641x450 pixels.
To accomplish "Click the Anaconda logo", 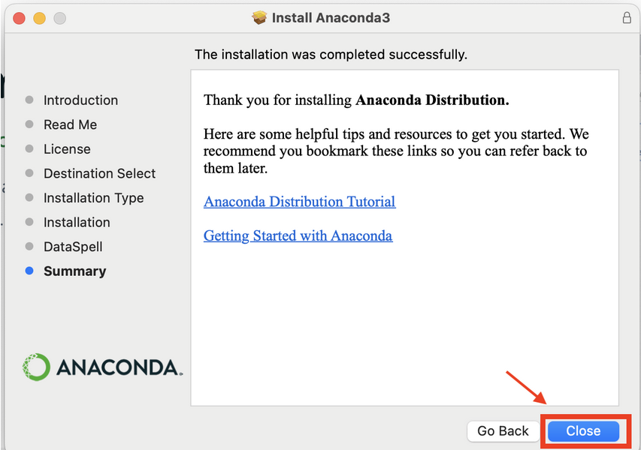I will point(102,367).
